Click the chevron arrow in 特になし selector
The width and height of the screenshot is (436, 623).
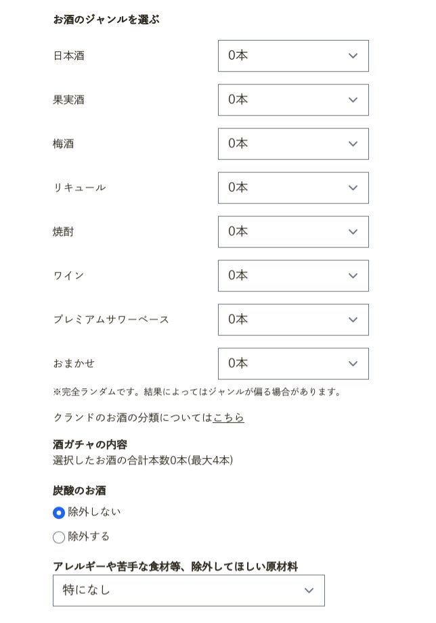click(309, 591)
